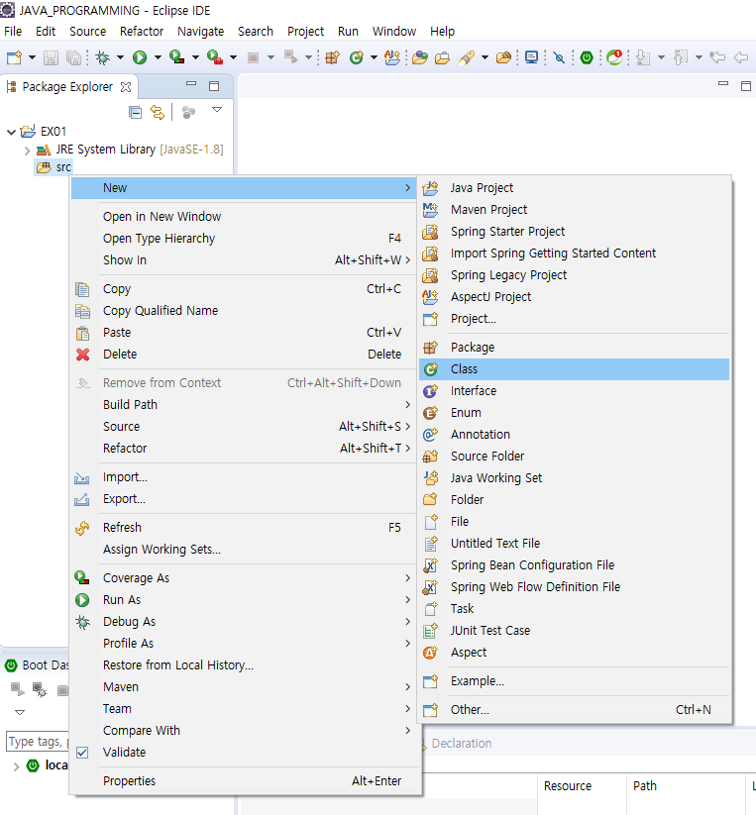This screenshot has height=815, width=756.
Task: Click the Coverage toolbar icon
Action: (x=176, y=57)
